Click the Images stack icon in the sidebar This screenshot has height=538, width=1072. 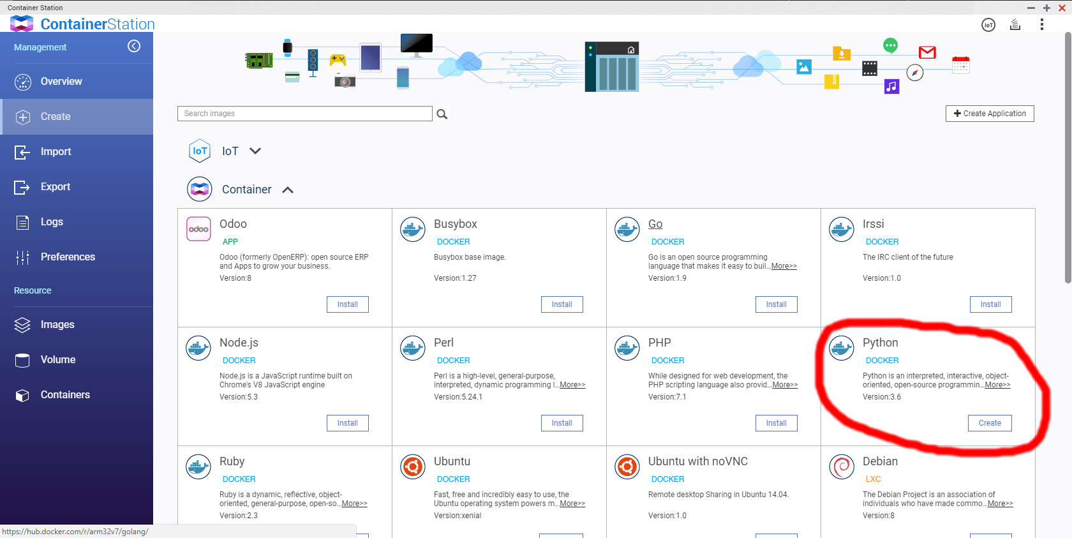click(22, 325)
